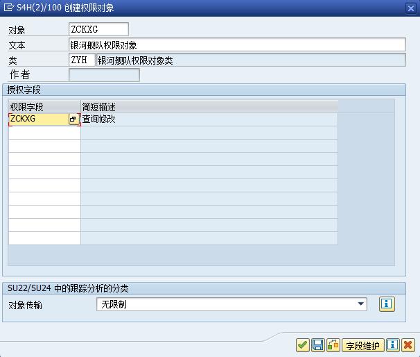Click the 查询修改 description cell
Viewport: 420px width, 357px height.
209,119
